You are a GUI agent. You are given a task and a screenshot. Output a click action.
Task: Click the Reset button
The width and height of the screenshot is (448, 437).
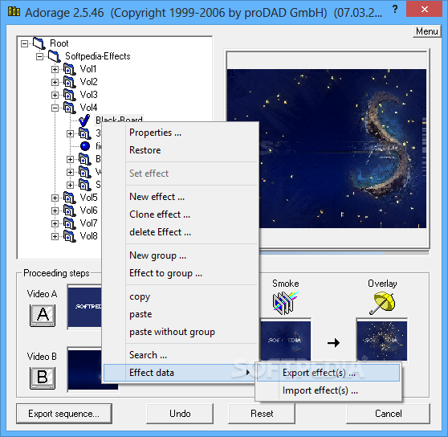click(262, 414)
